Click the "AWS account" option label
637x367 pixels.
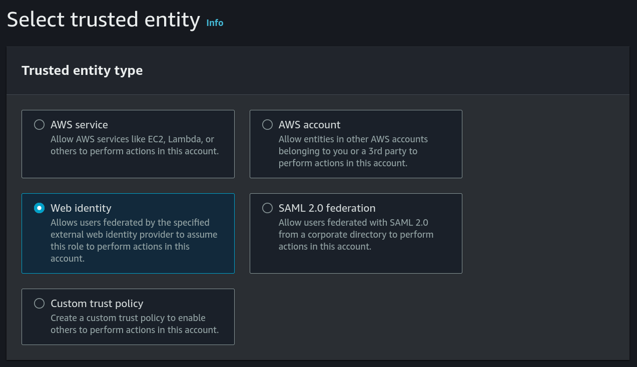[x=309, y=125]
